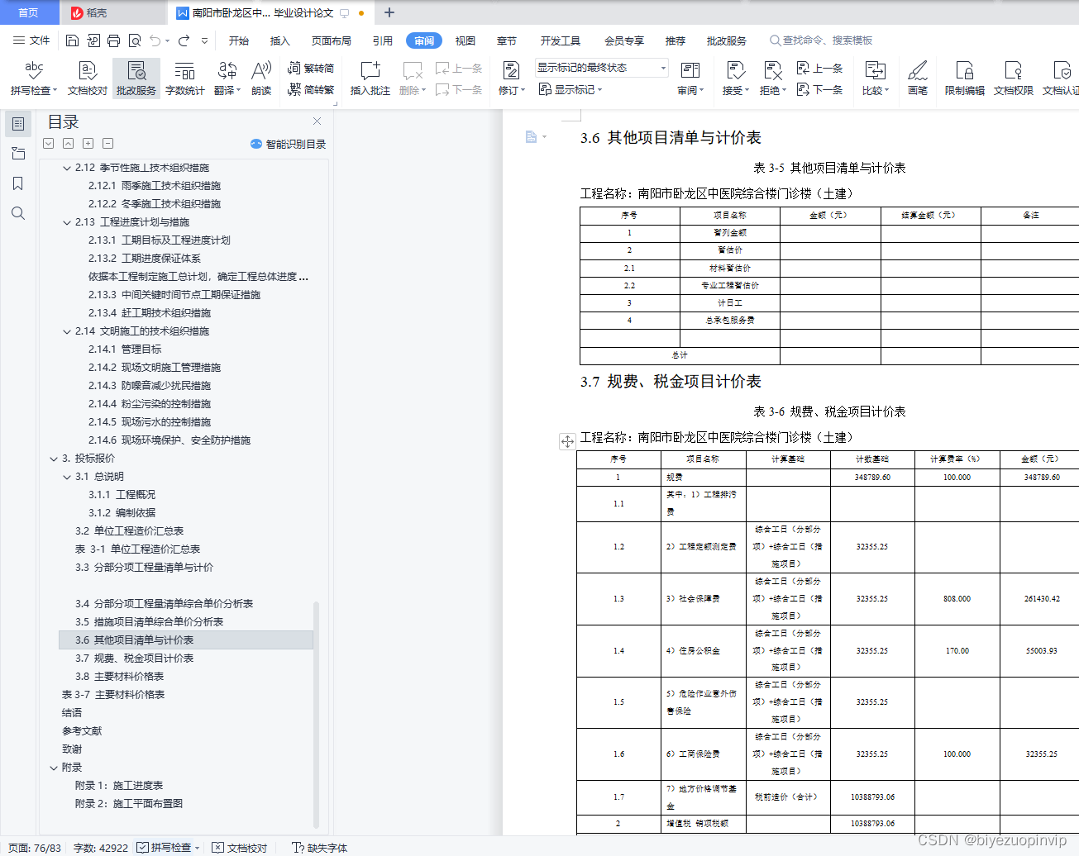This screenshot has width=1079, height=856.
Task: Close the 目录 navigation panel
Action: 317,121
